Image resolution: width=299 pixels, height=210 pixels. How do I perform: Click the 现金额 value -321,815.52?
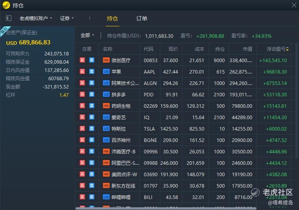[56, 87]
